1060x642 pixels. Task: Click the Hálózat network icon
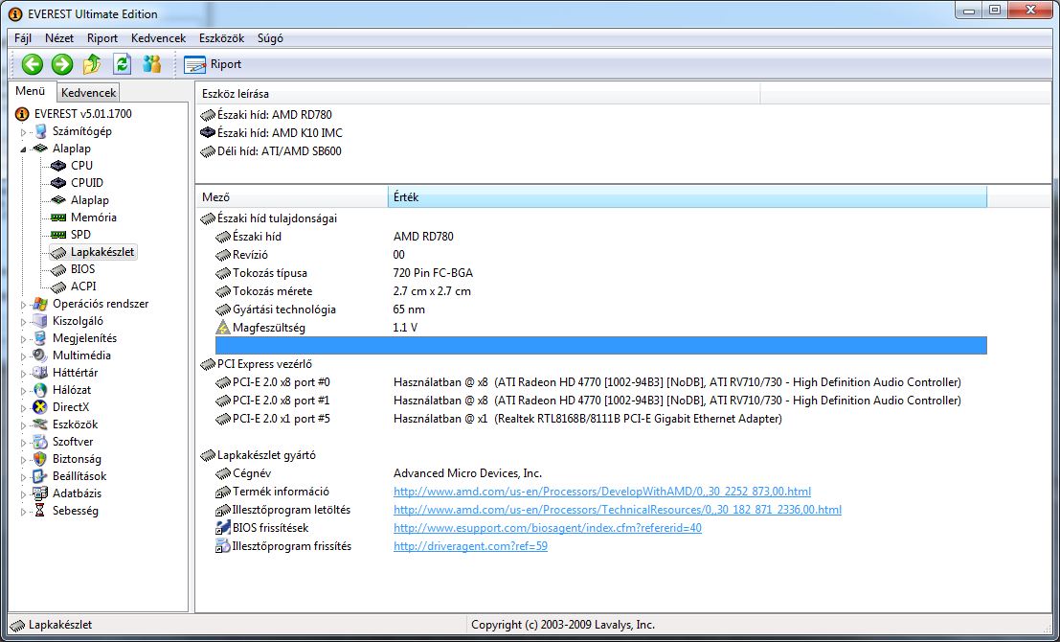click(40, 390)
